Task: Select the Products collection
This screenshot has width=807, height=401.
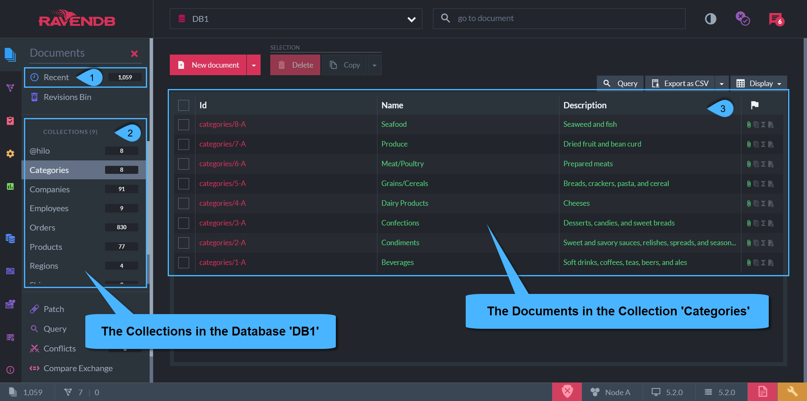Action: 84,247
